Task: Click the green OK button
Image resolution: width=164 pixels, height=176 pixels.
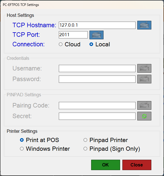Action: 105,165
